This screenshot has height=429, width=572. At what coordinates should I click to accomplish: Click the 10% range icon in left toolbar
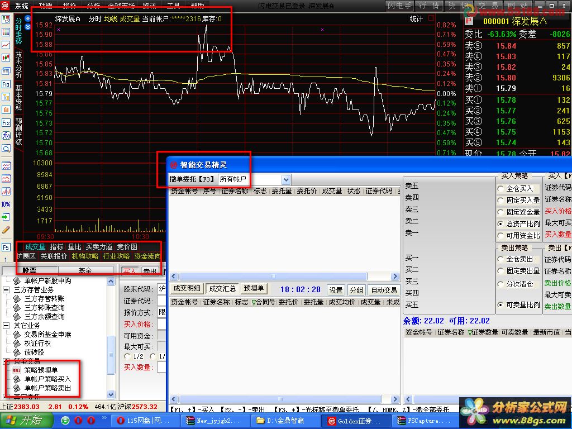coord(6,204)
